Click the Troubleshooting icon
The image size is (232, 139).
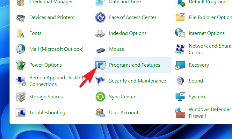pyautogui.click(x=20, y=113)
